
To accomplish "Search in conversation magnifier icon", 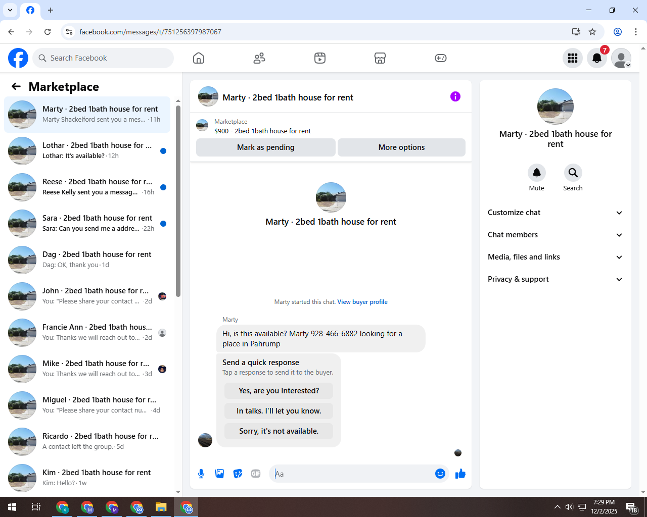I will pos(573,173).
